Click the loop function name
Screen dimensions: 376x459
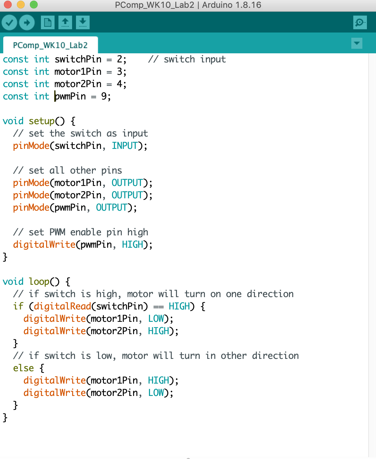click(x=39, y=282)
